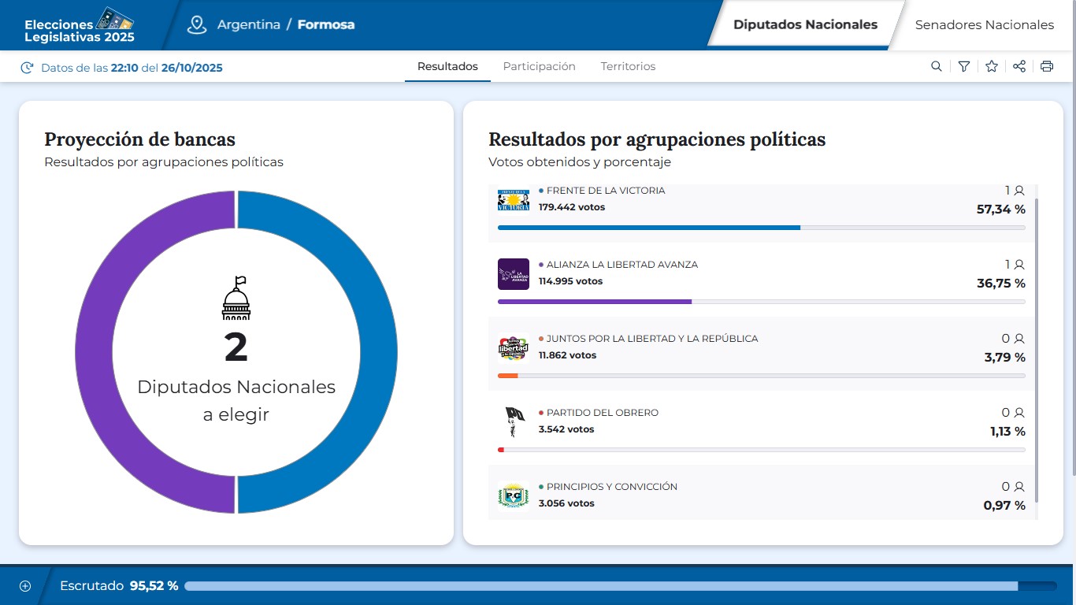Click the location pin icon next to Argentina
1076x605 pixels.
pos(196,24)
